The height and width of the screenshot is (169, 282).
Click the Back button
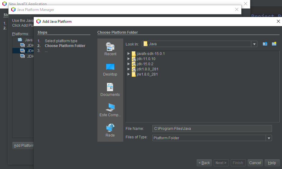[204, 163]
